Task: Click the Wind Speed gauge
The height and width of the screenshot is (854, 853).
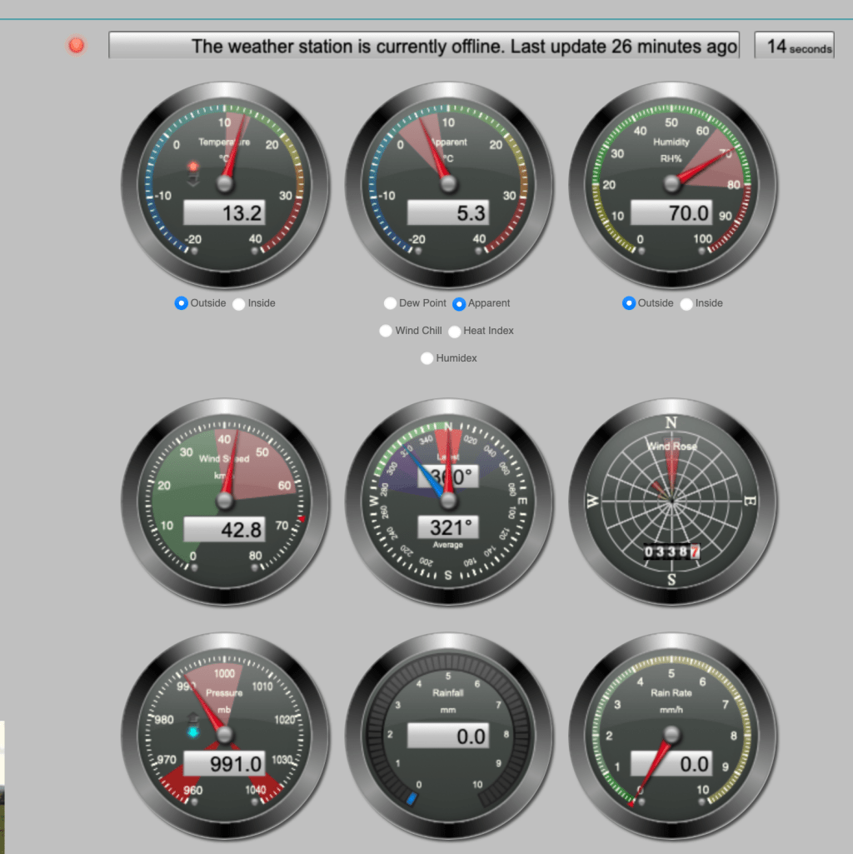Action: [225, 501]
